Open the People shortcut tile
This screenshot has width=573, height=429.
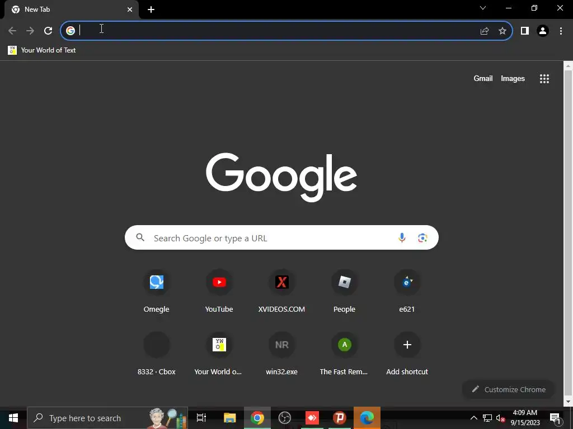tap(344, 291)
